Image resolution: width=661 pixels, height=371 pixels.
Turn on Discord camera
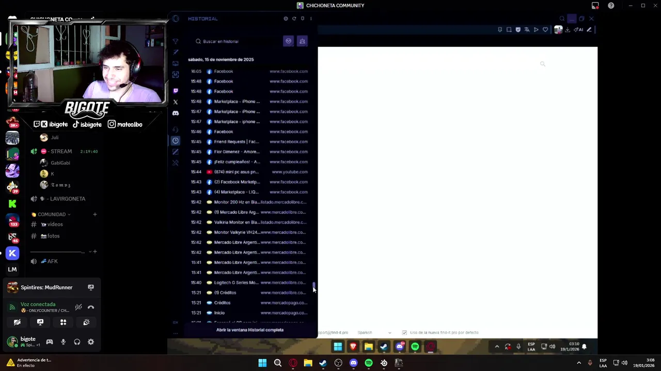click(17, 322)
